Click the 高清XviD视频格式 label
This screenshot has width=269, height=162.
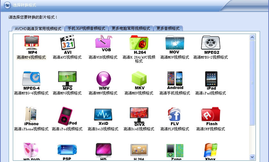pos(103,129)
